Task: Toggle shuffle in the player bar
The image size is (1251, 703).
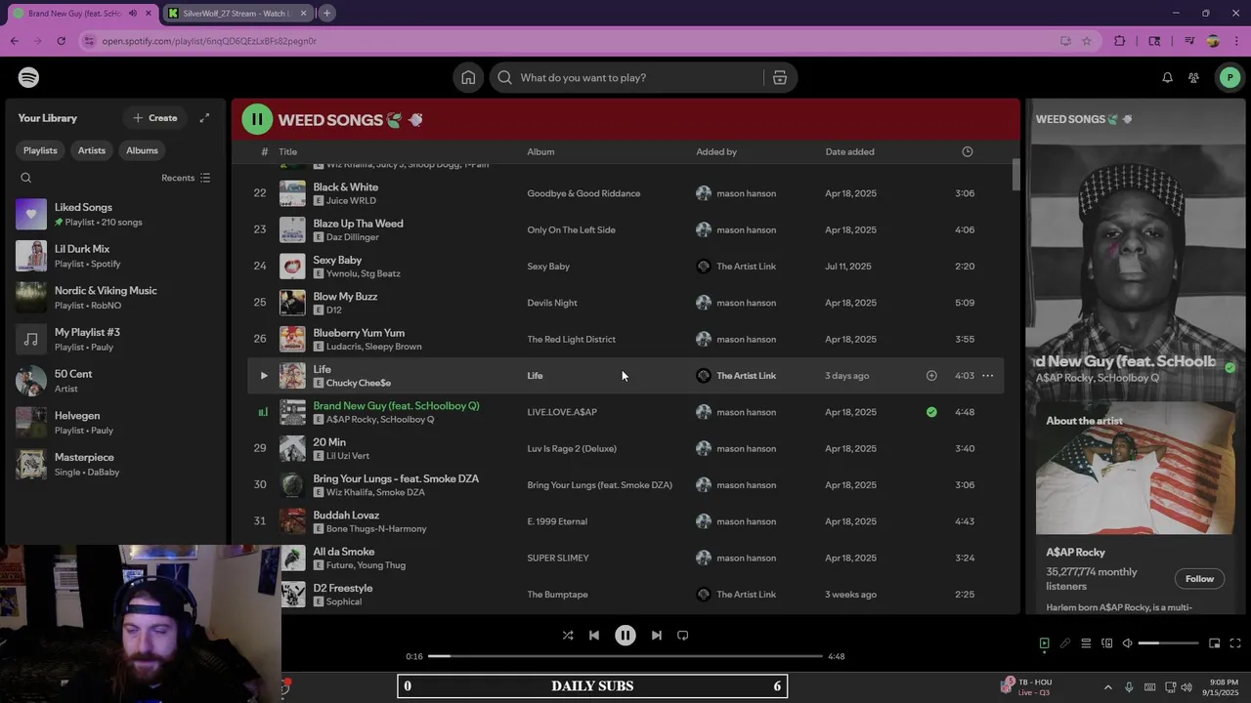Action: (x=568, y=636)
